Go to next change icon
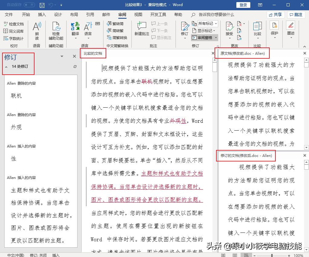The image size is (309, 257). point(239,37)
